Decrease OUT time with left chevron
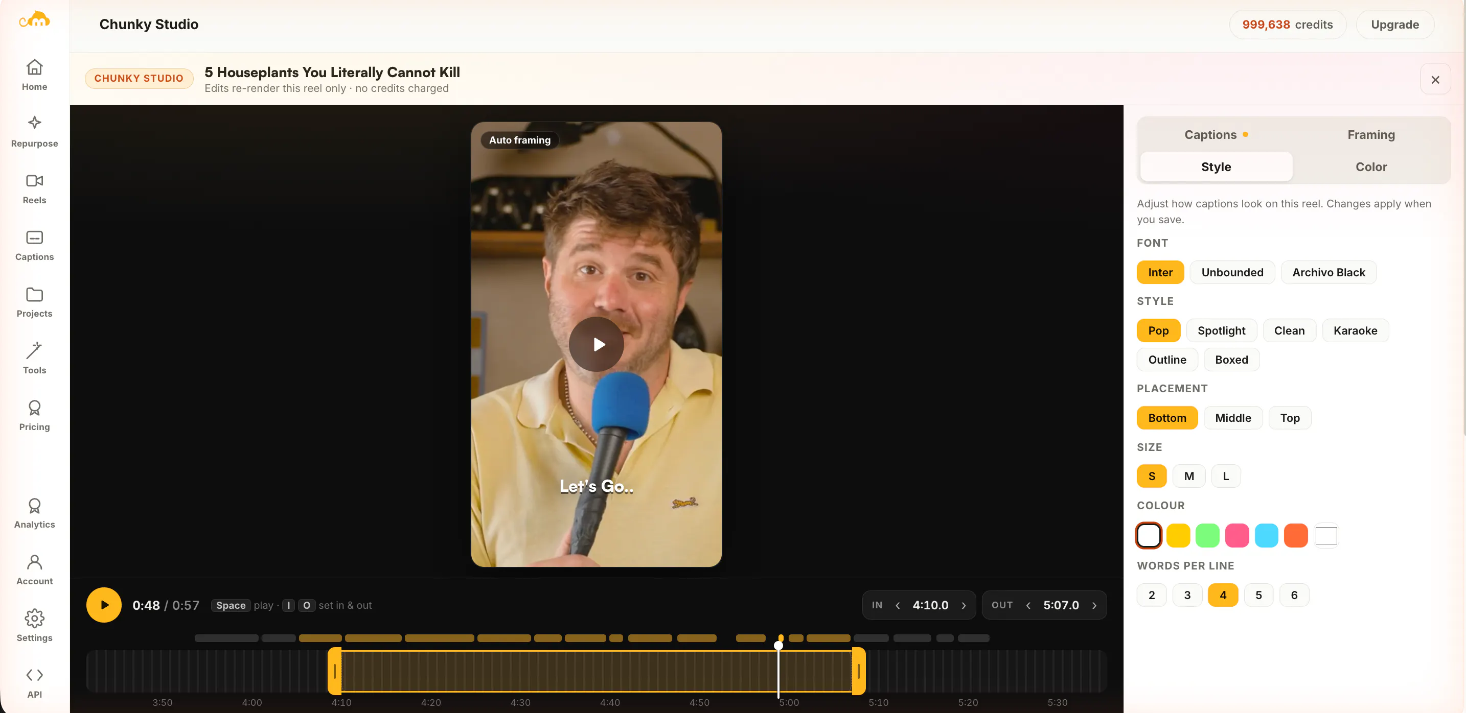This screenshot has width=1466, height=713. tap(1028, 606)
